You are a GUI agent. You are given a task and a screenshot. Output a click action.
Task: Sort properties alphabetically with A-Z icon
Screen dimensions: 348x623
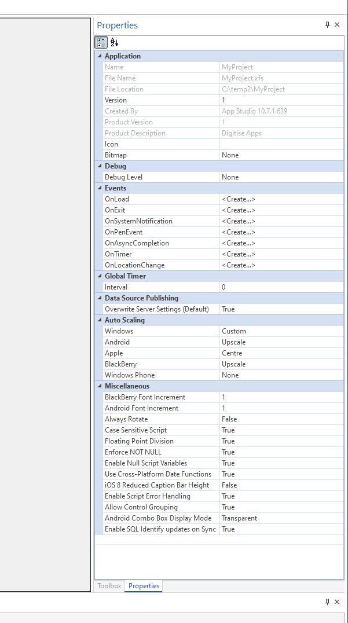click(x=115, y=42)
